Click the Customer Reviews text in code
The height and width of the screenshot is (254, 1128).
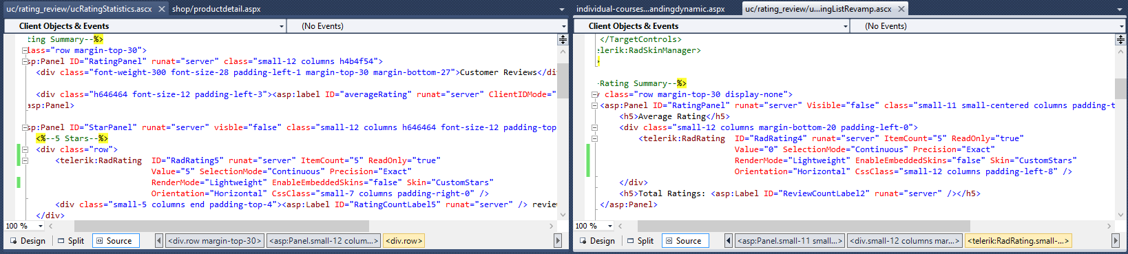coord(498,72)
